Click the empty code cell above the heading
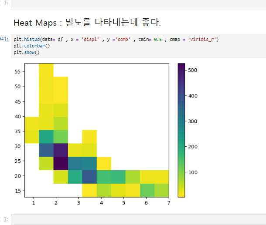Image resolution: width=266 pixels, height=225 pixels. (x=138, y=4)
